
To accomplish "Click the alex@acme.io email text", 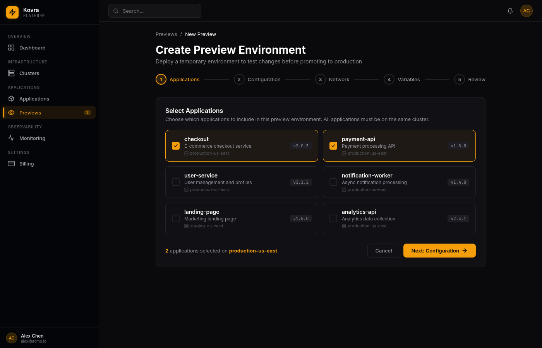I will click(x=34, y=341).
